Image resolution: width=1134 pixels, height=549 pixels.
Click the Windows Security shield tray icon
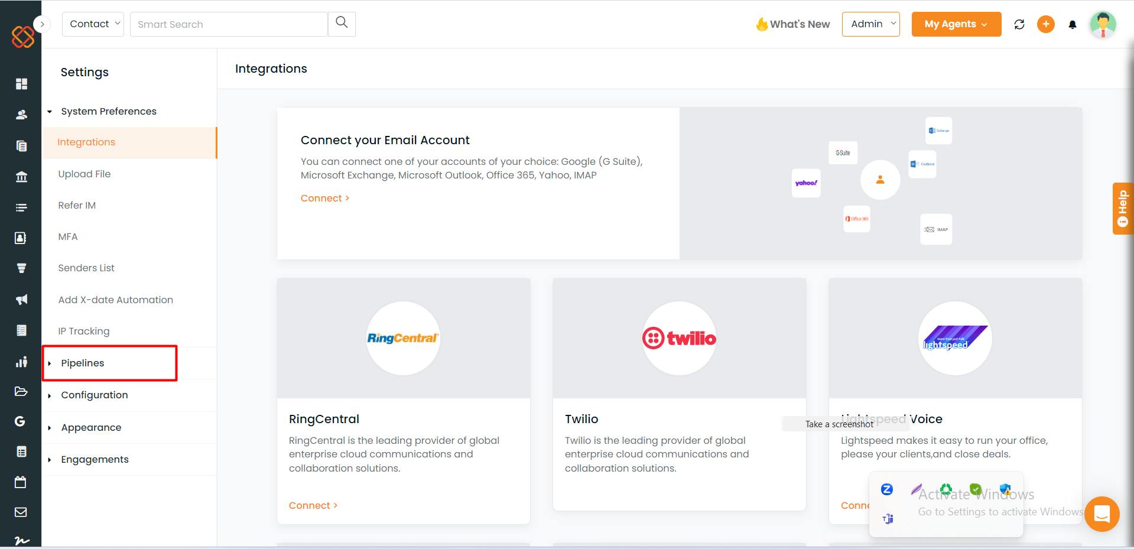click(1005, 490)
